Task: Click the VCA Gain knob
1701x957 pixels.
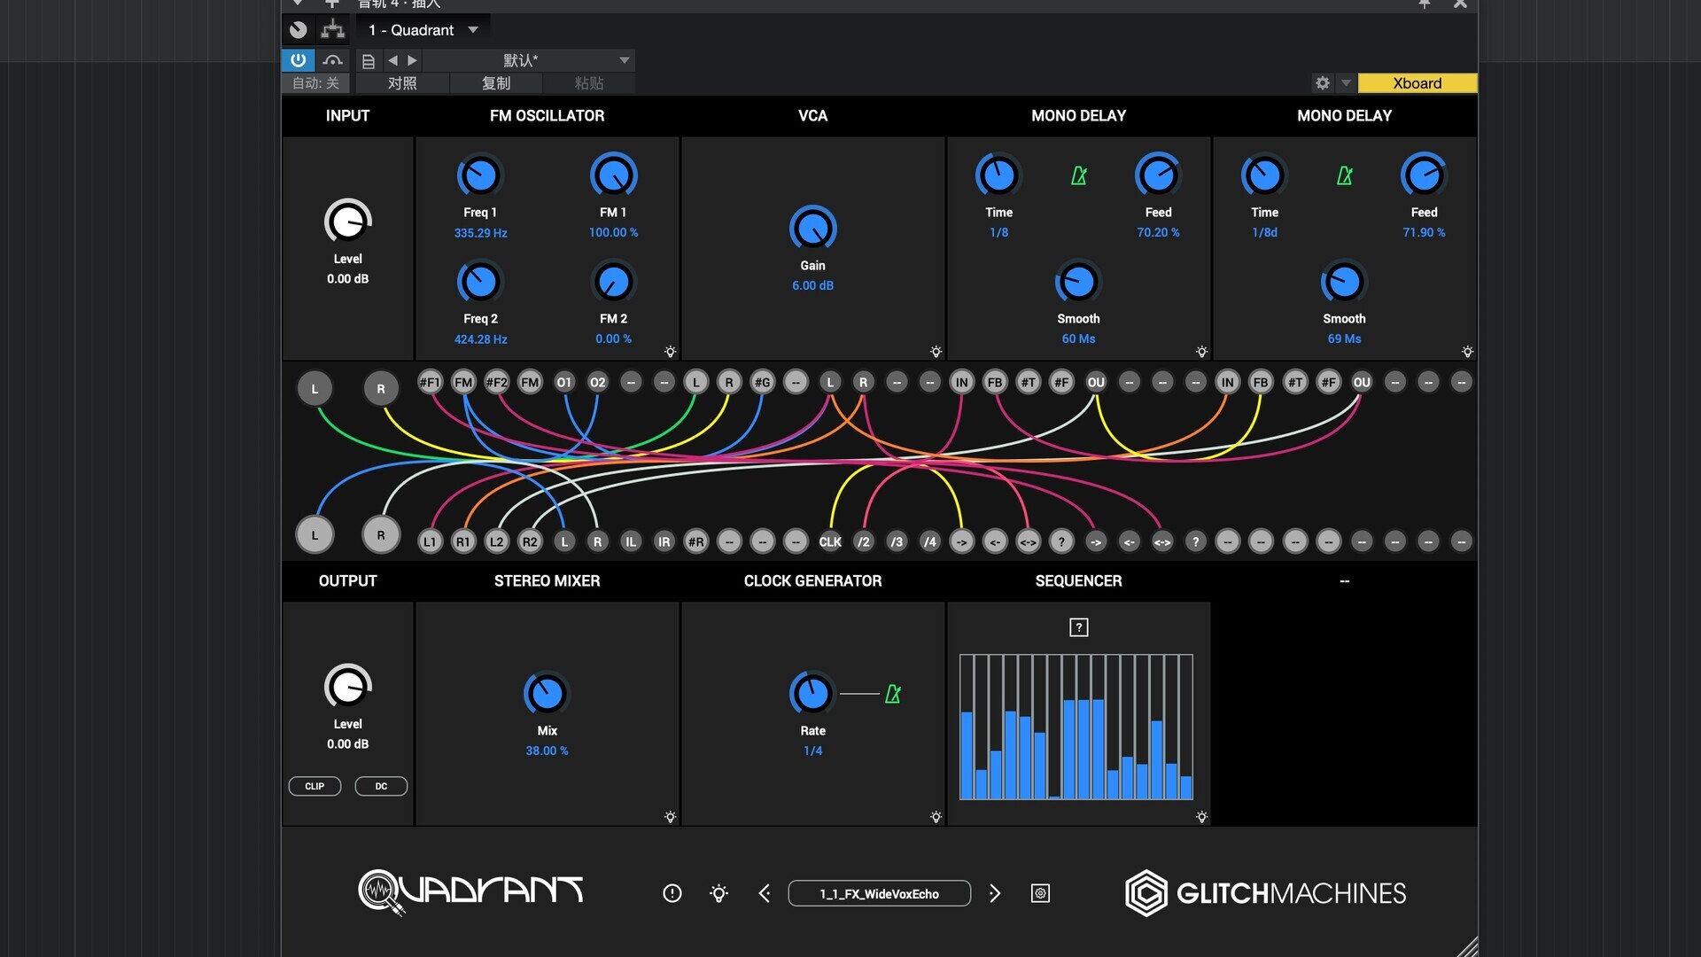Action: click(x=812, y=229)
